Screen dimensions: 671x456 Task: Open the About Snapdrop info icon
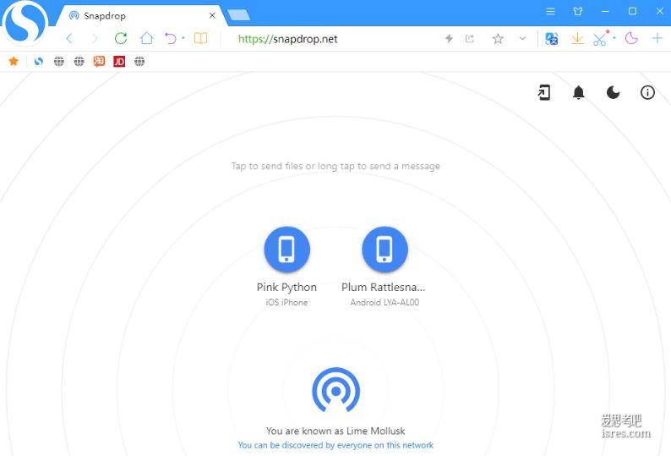click(647, 92)
